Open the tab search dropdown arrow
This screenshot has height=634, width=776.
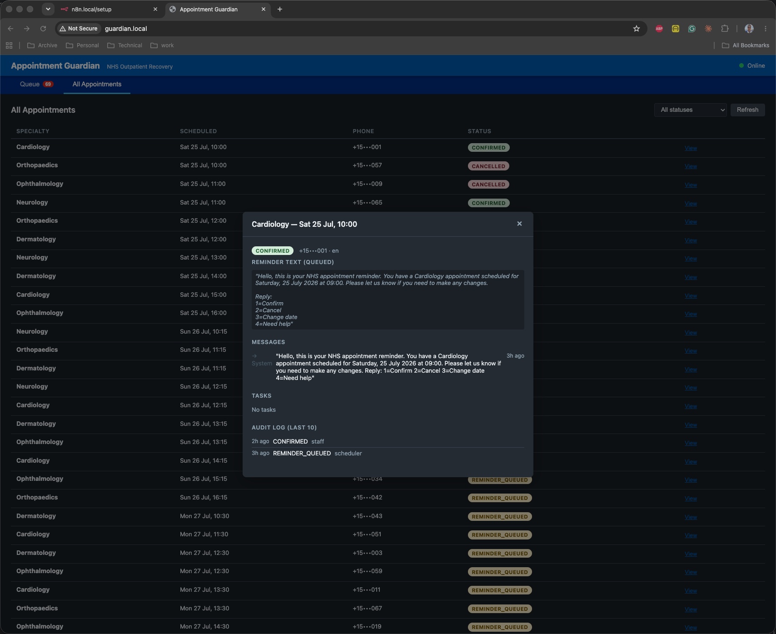pyautogui.click(x=48, y=9)
